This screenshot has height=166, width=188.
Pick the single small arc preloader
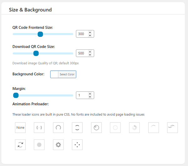(x=153, y=128)
